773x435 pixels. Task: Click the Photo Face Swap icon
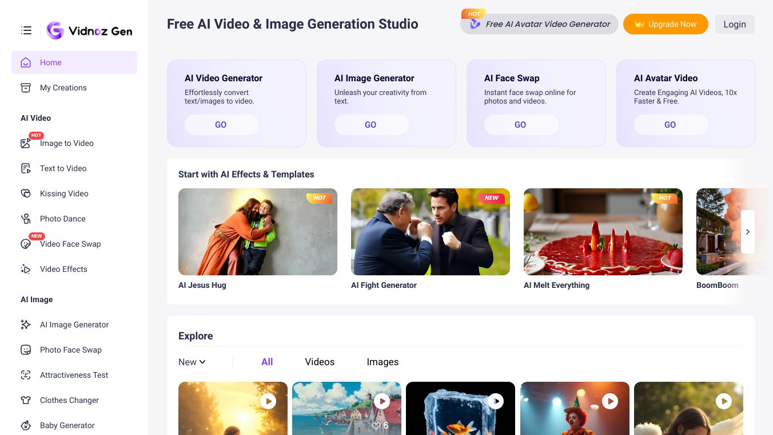[x=26, y=350]
